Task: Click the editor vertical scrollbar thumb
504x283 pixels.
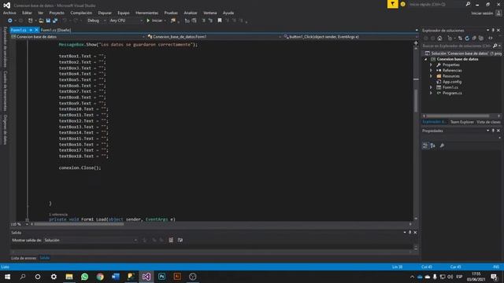Action: (x=416, y=100)
